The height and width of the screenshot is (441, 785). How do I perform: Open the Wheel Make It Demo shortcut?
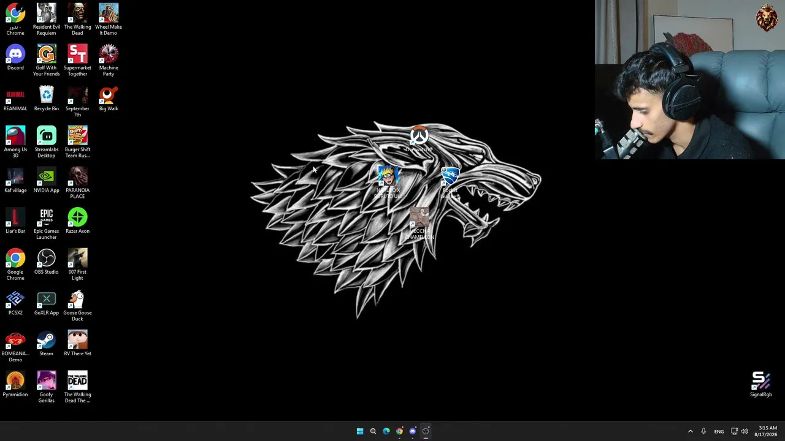pyautogui.click(x=109, y=19)
